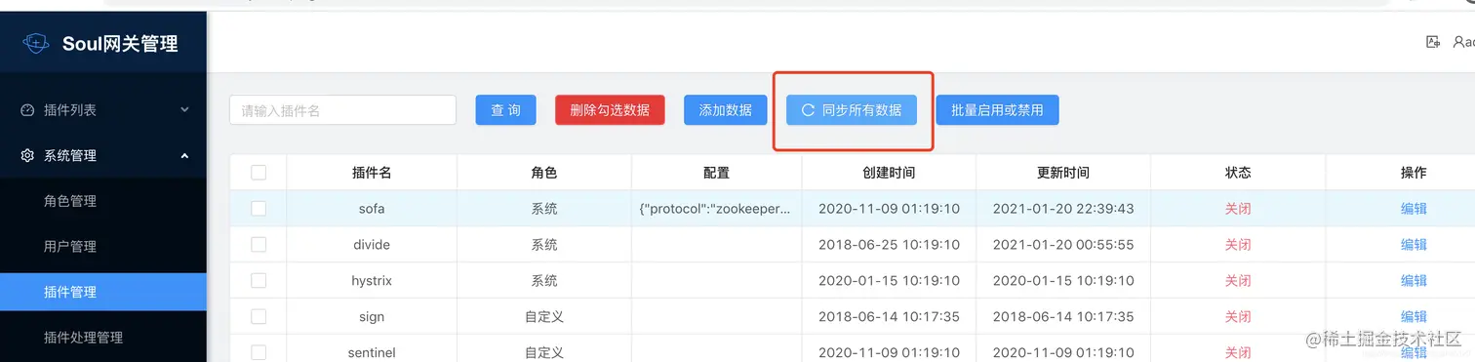Click the red 删除勾选数据 button
The width and height of the screenshot is (1475, 362).
point(610,110)
